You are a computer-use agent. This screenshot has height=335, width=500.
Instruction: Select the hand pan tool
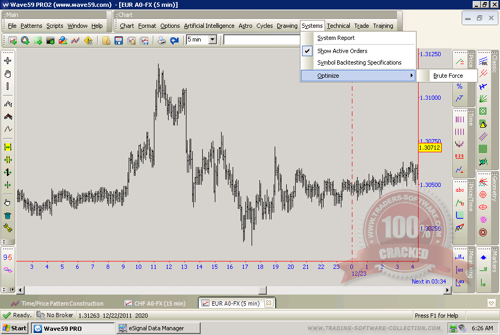[x=8, y=74]
